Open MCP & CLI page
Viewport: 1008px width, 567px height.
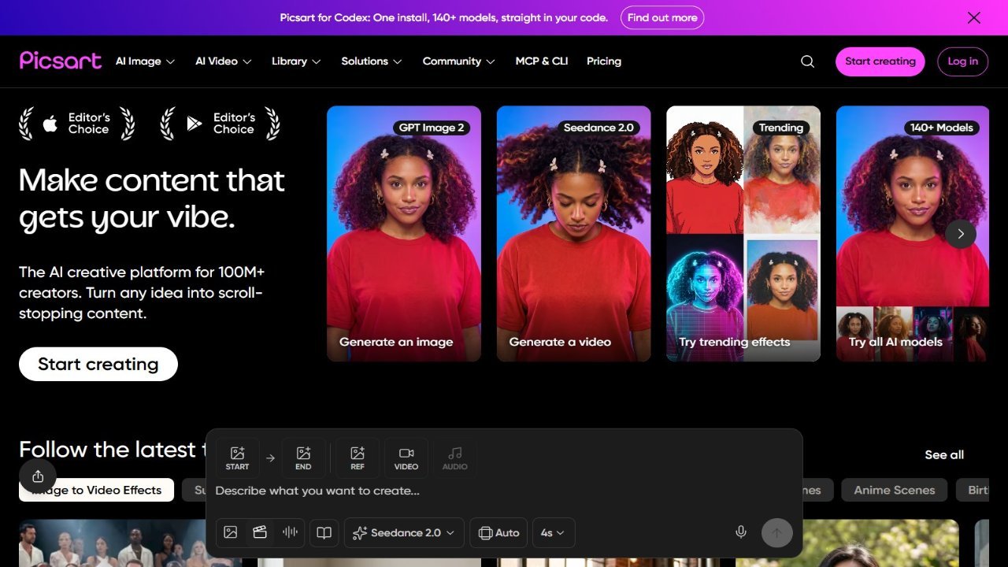(542, 61)
